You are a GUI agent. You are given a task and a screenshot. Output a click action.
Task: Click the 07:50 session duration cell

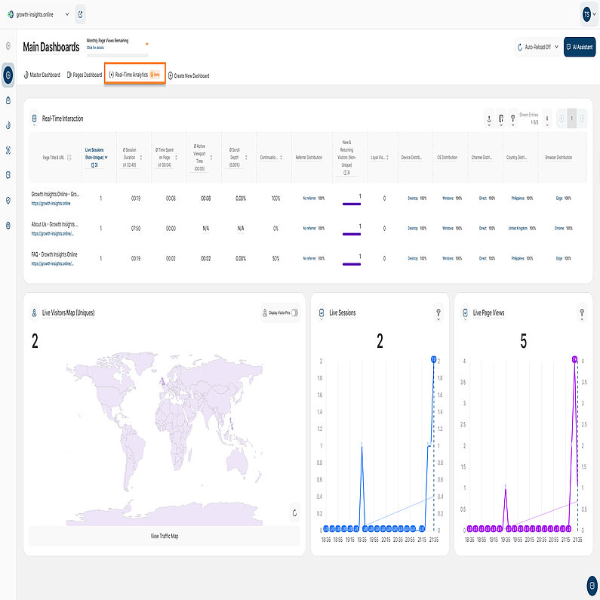(x=135, y=229)
